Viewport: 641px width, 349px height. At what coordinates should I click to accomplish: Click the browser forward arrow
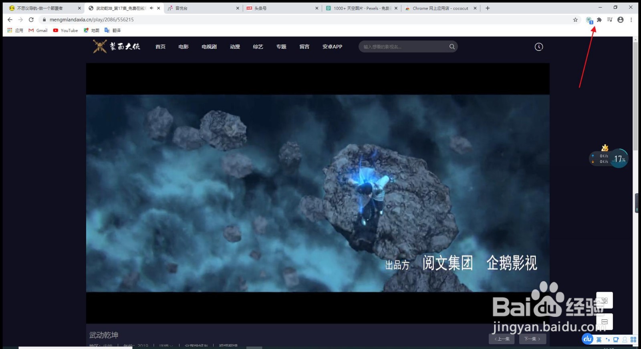pos(20,20)
